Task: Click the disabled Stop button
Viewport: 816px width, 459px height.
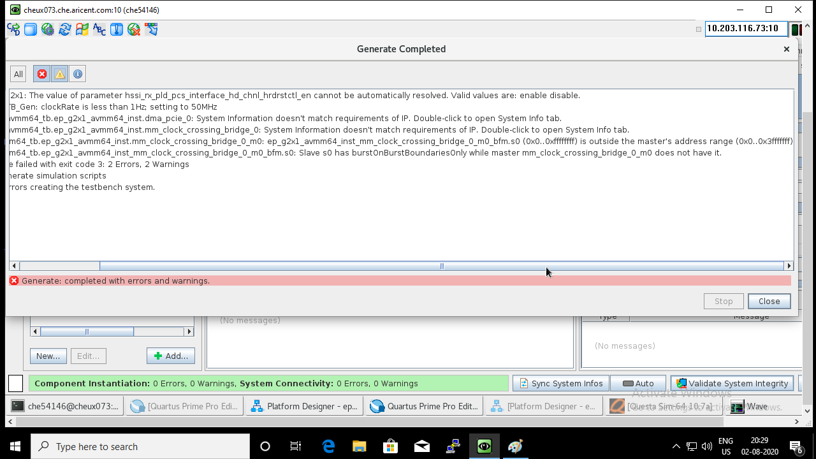Action: [x=724, y=301]
